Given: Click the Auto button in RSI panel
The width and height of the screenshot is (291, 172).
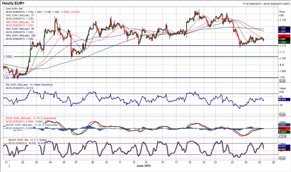Looking at the screenshot, I should click(282, 115).
